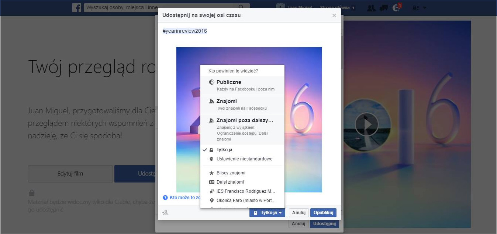Click the pin icon beside Okolica Faro
497x234 pixels.
point(211,201)
